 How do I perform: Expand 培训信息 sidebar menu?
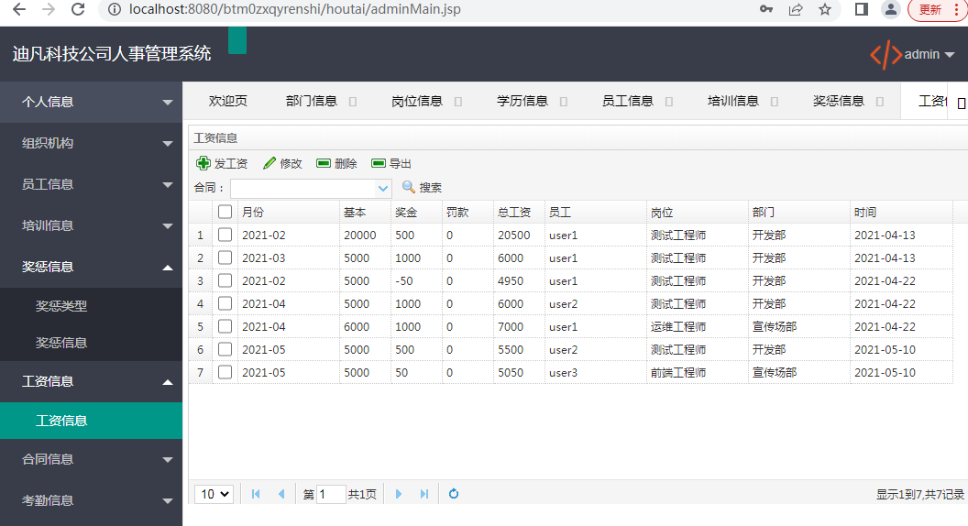point(92,225)
